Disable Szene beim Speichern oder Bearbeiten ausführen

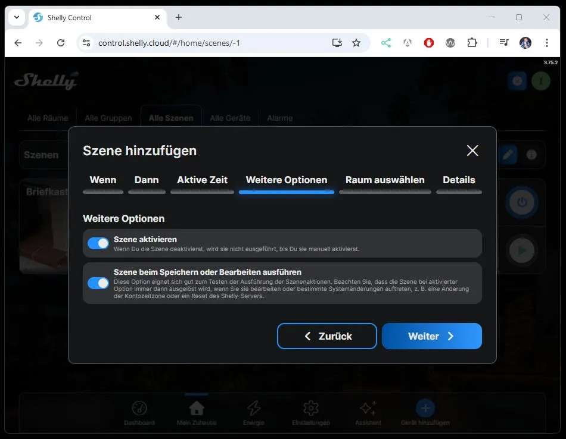[x=98, y=283]
